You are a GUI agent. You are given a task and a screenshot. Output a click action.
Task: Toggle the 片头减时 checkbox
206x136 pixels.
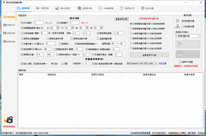pyautogui.click(x=22, y=23)
